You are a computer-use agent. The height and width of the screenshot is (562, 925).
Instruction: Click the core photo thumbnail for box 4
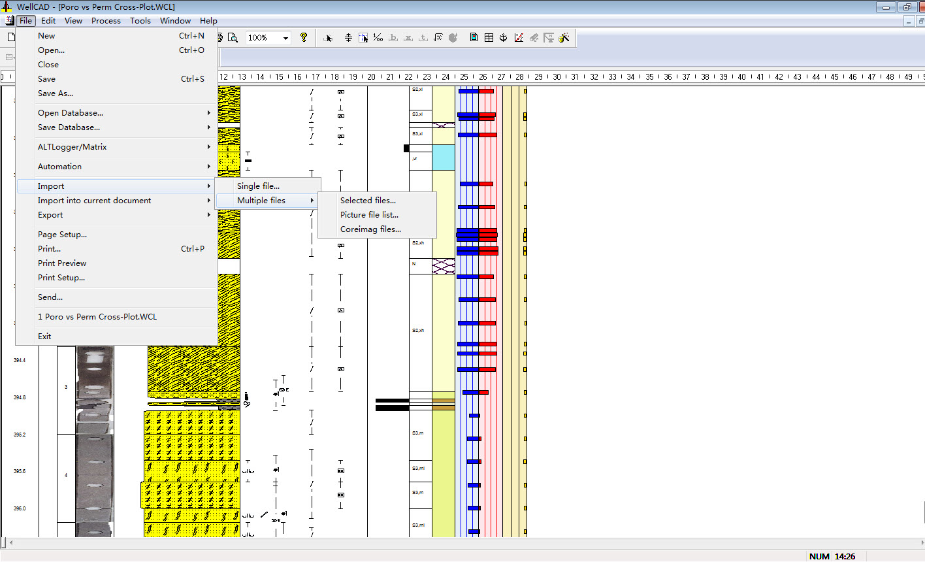coord(94,478)
